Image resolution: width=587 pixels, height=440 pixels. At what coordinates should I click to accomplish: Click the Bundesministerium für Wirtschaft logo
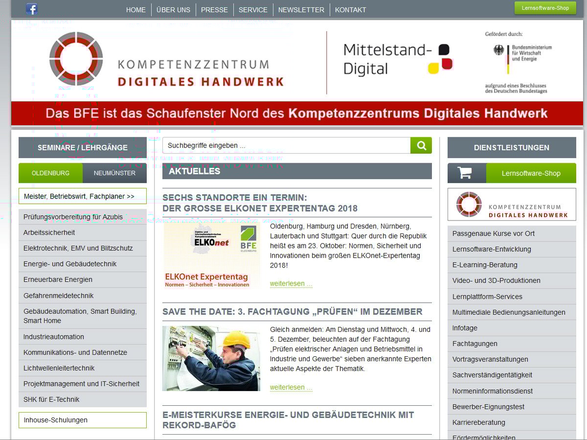click(523, 59)
